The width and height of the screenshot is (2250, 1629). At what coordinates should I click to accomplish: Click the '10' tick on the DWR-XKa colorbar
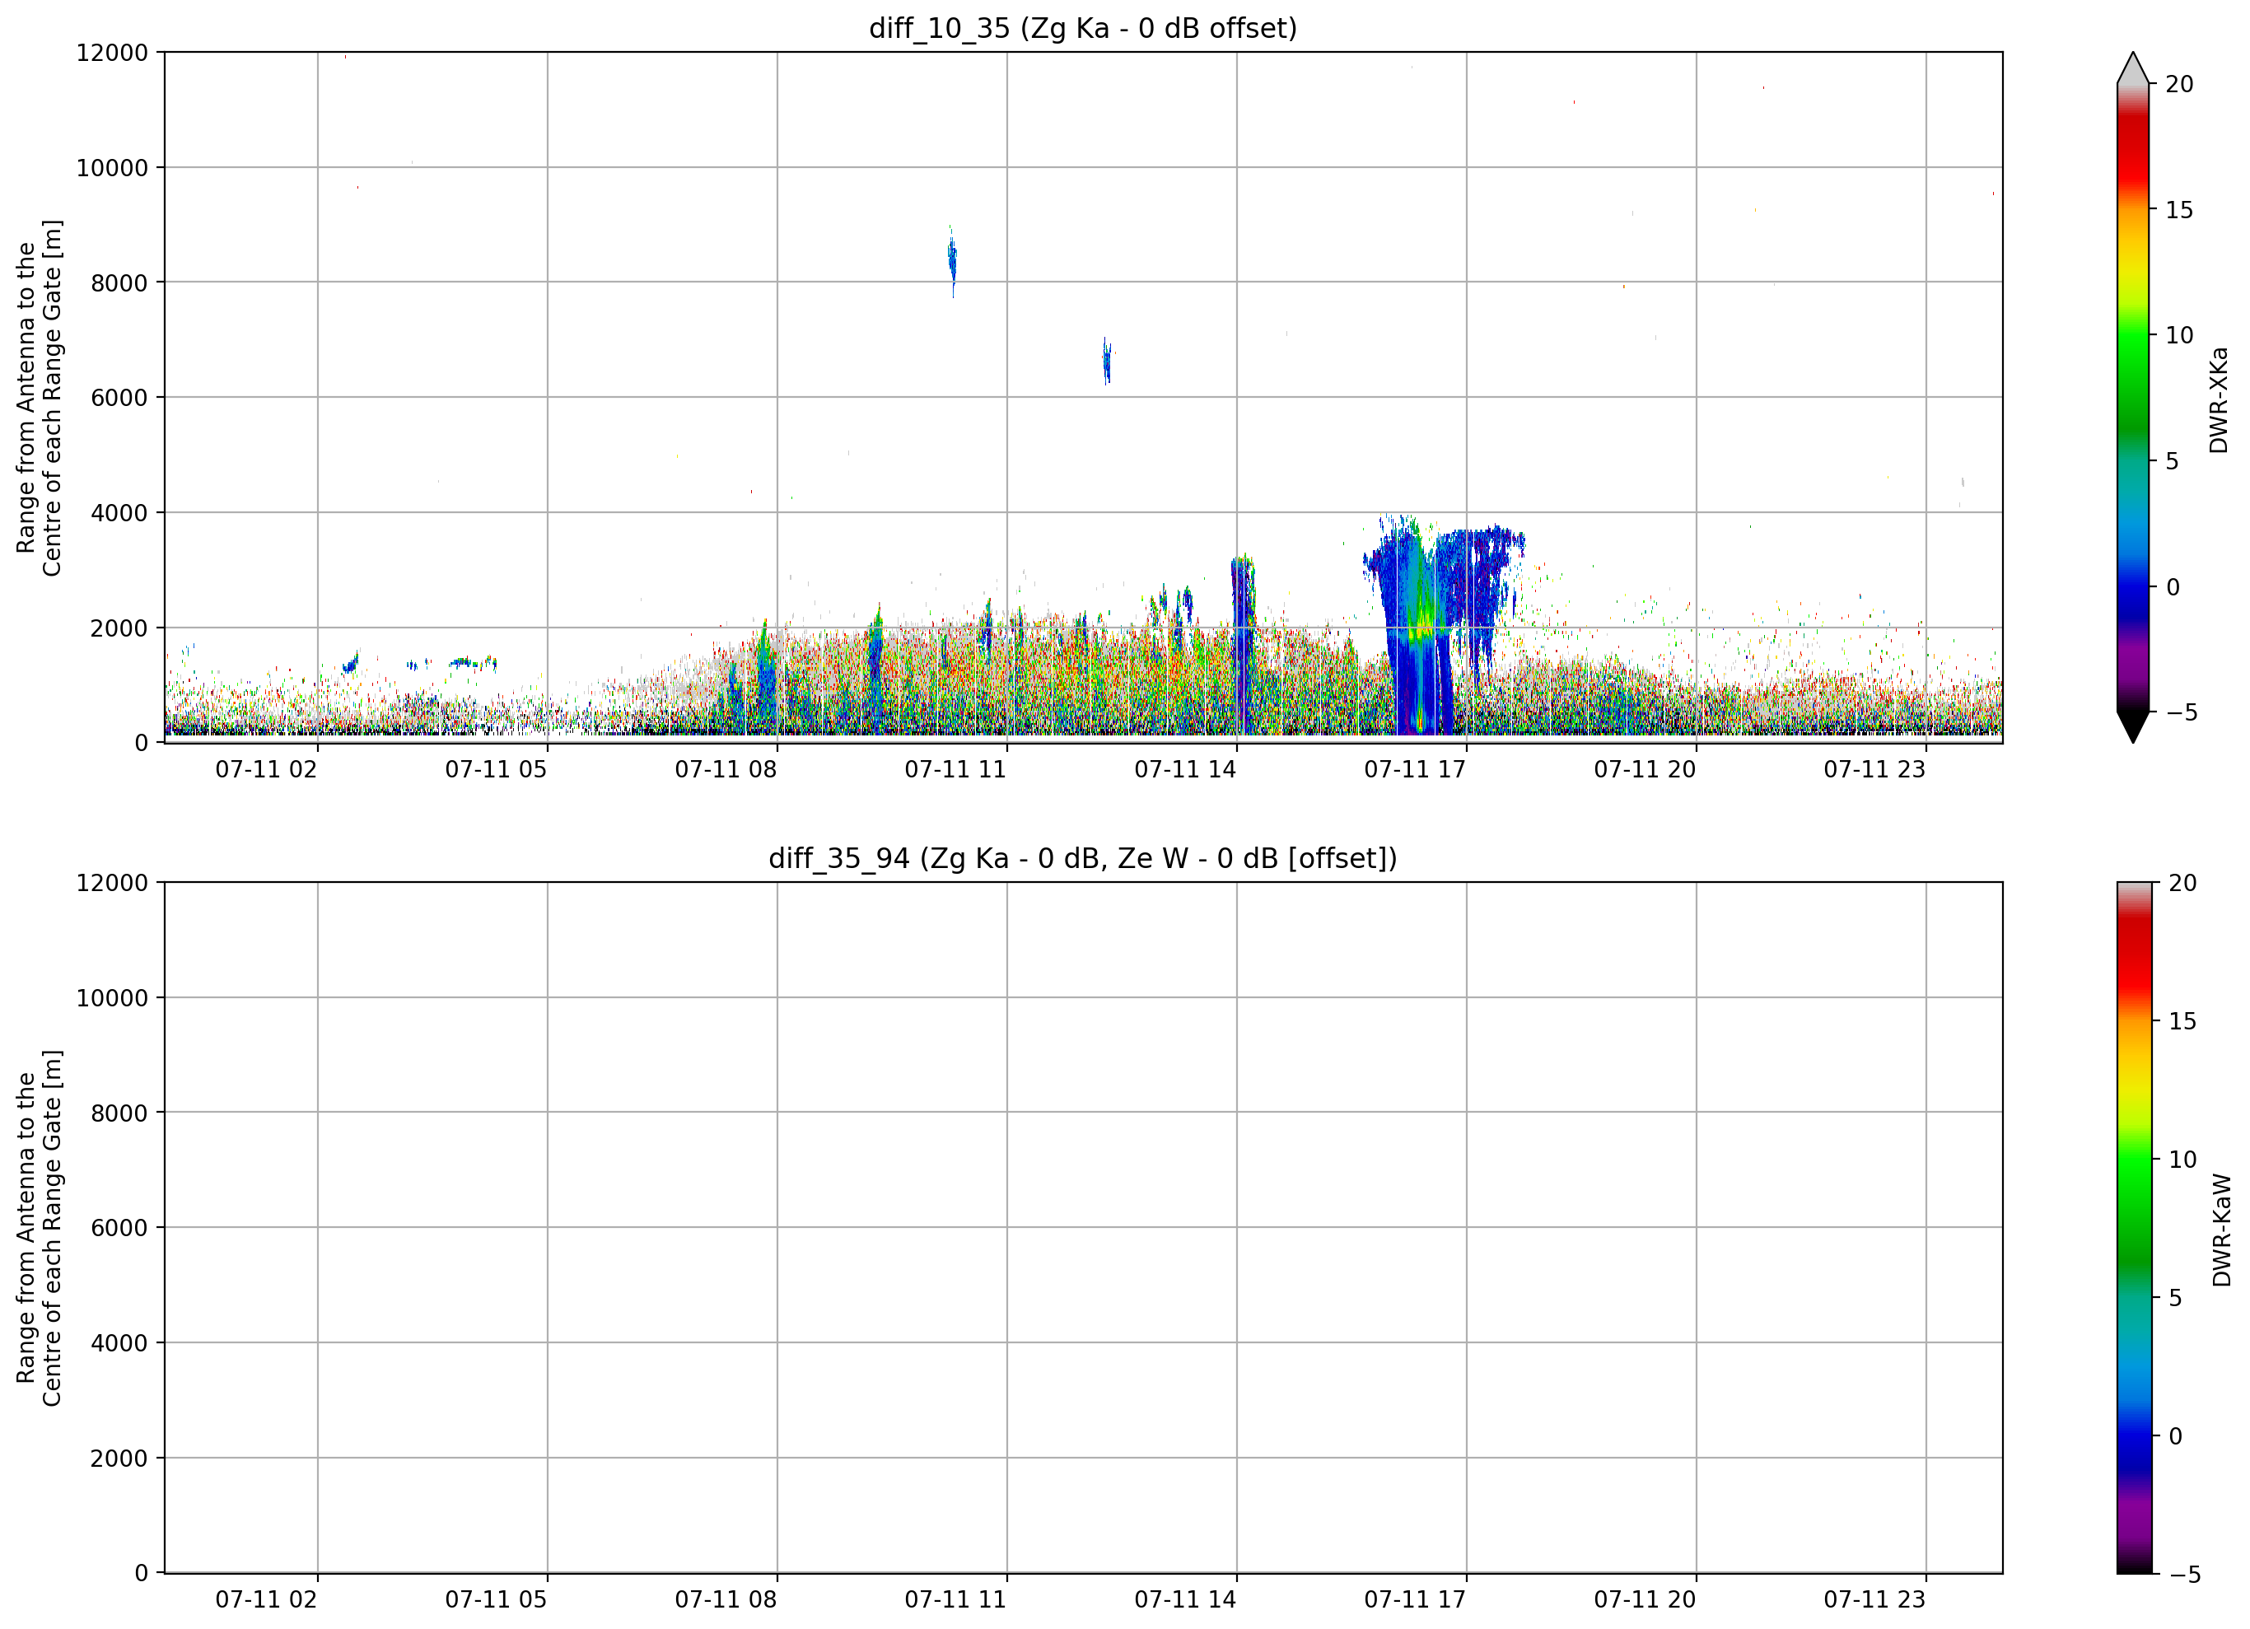coord(2179,335)
